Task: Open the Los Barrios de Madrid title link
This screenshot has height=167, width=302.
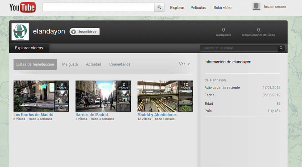Action: pyautogui.click(x=33, y=115)
